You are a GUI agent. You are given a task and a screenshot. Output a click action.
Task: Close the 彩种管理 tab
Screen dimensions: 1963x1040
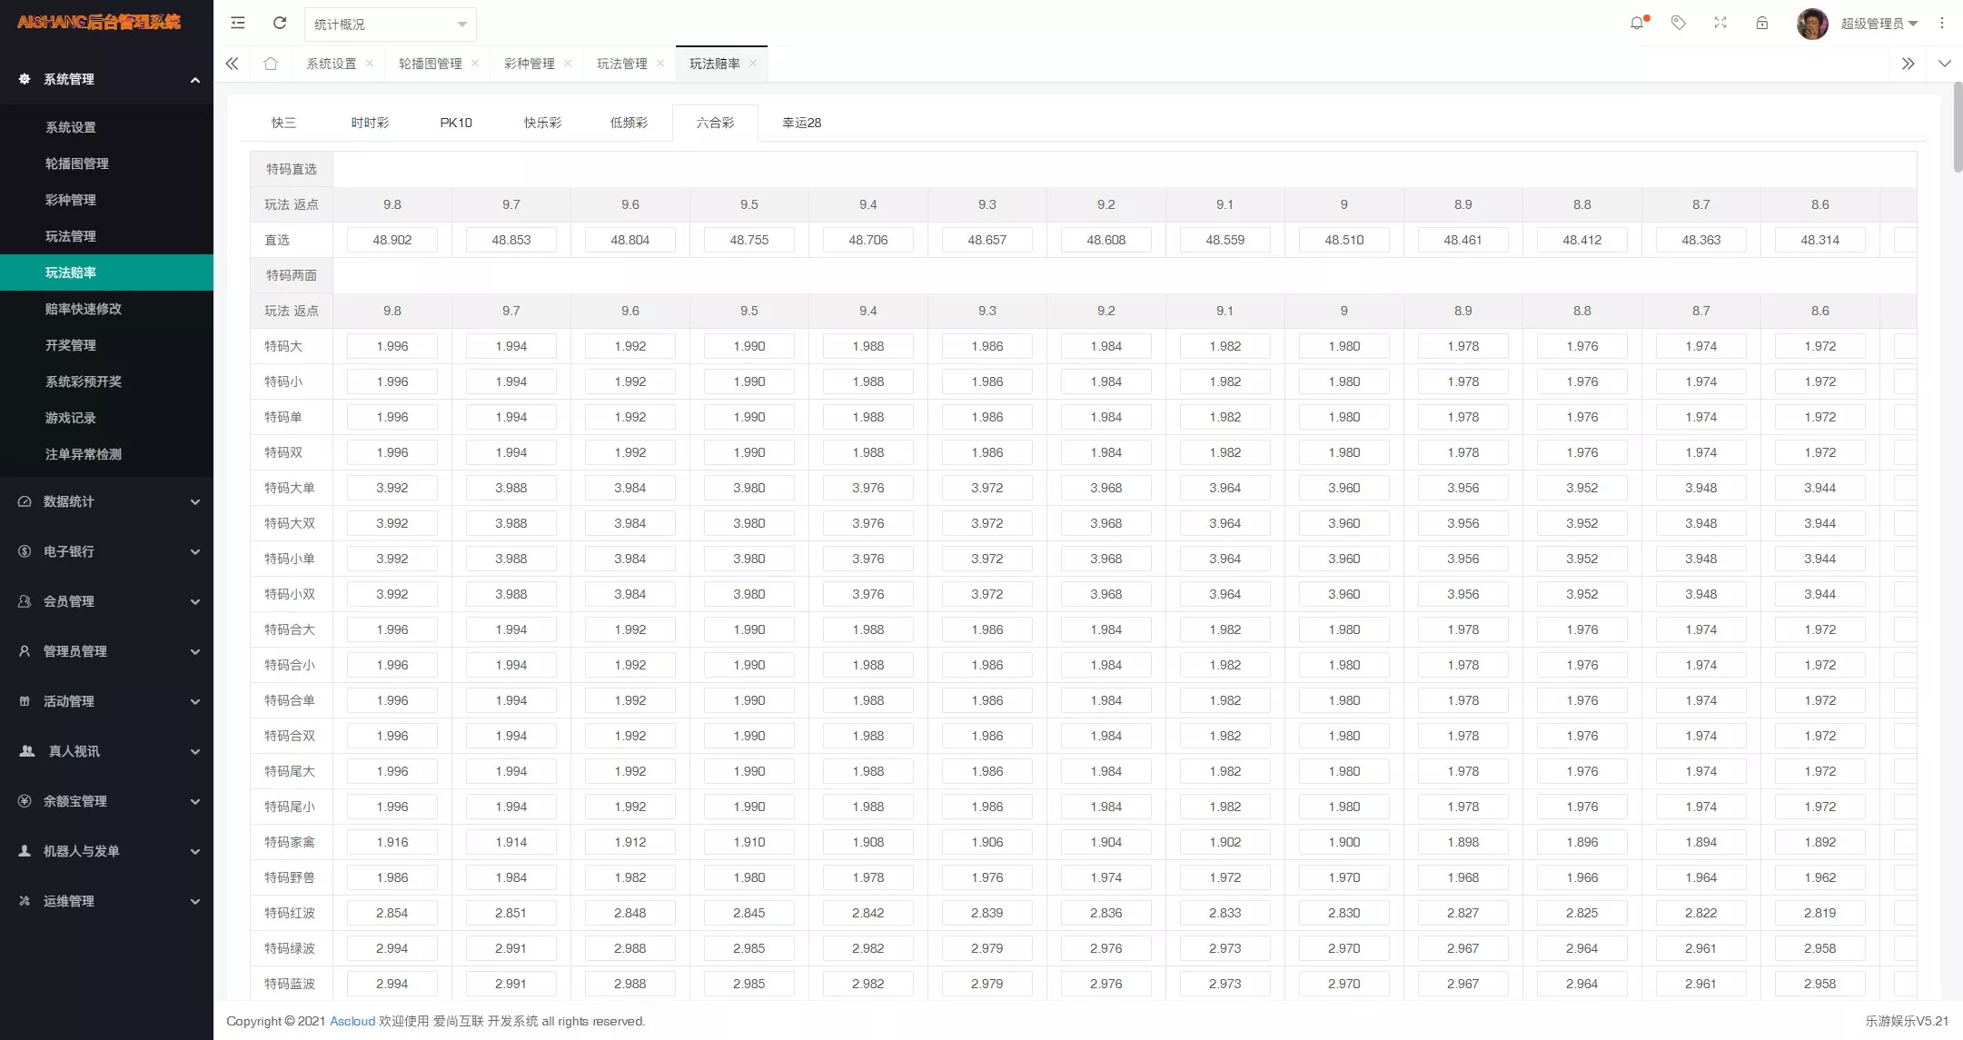(568, 64)
